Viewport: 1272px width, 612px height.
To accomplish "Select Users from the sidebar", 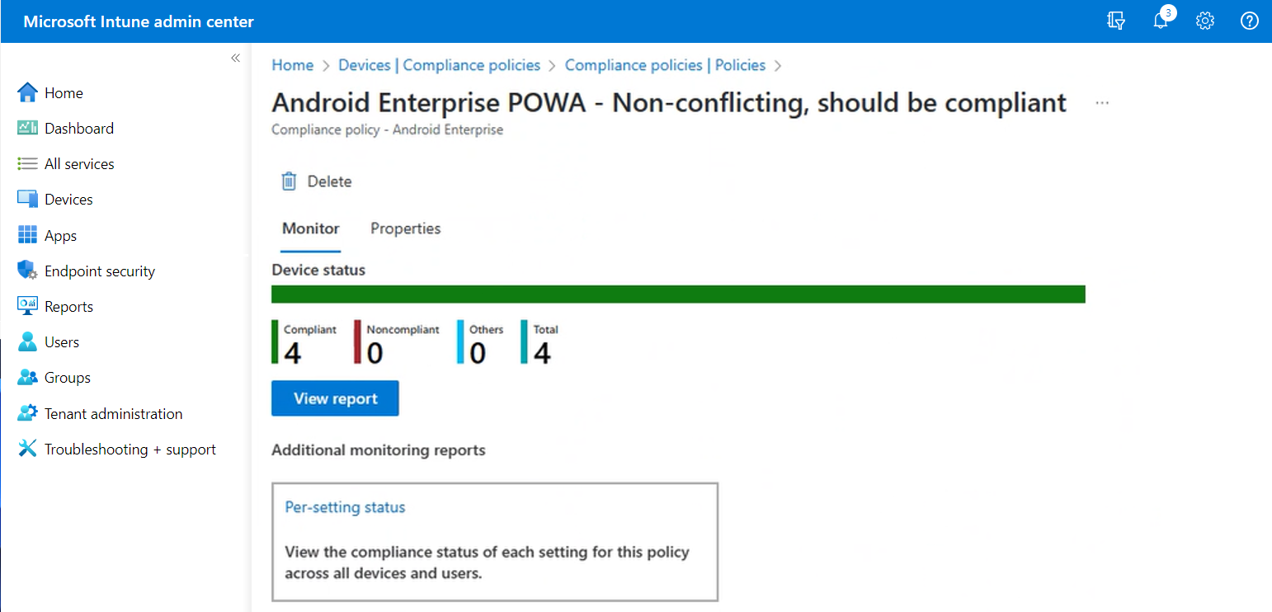I will coord(62,341).
